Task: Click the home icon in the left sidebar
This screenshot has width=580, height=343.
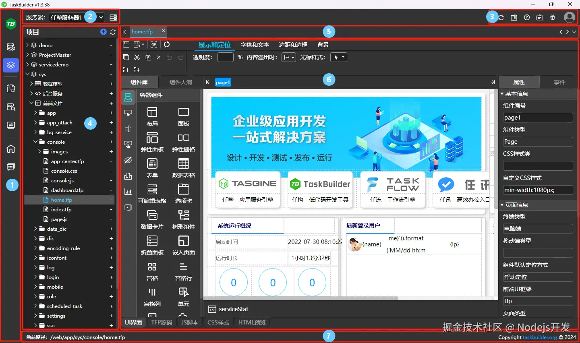Action: [10, 149]
